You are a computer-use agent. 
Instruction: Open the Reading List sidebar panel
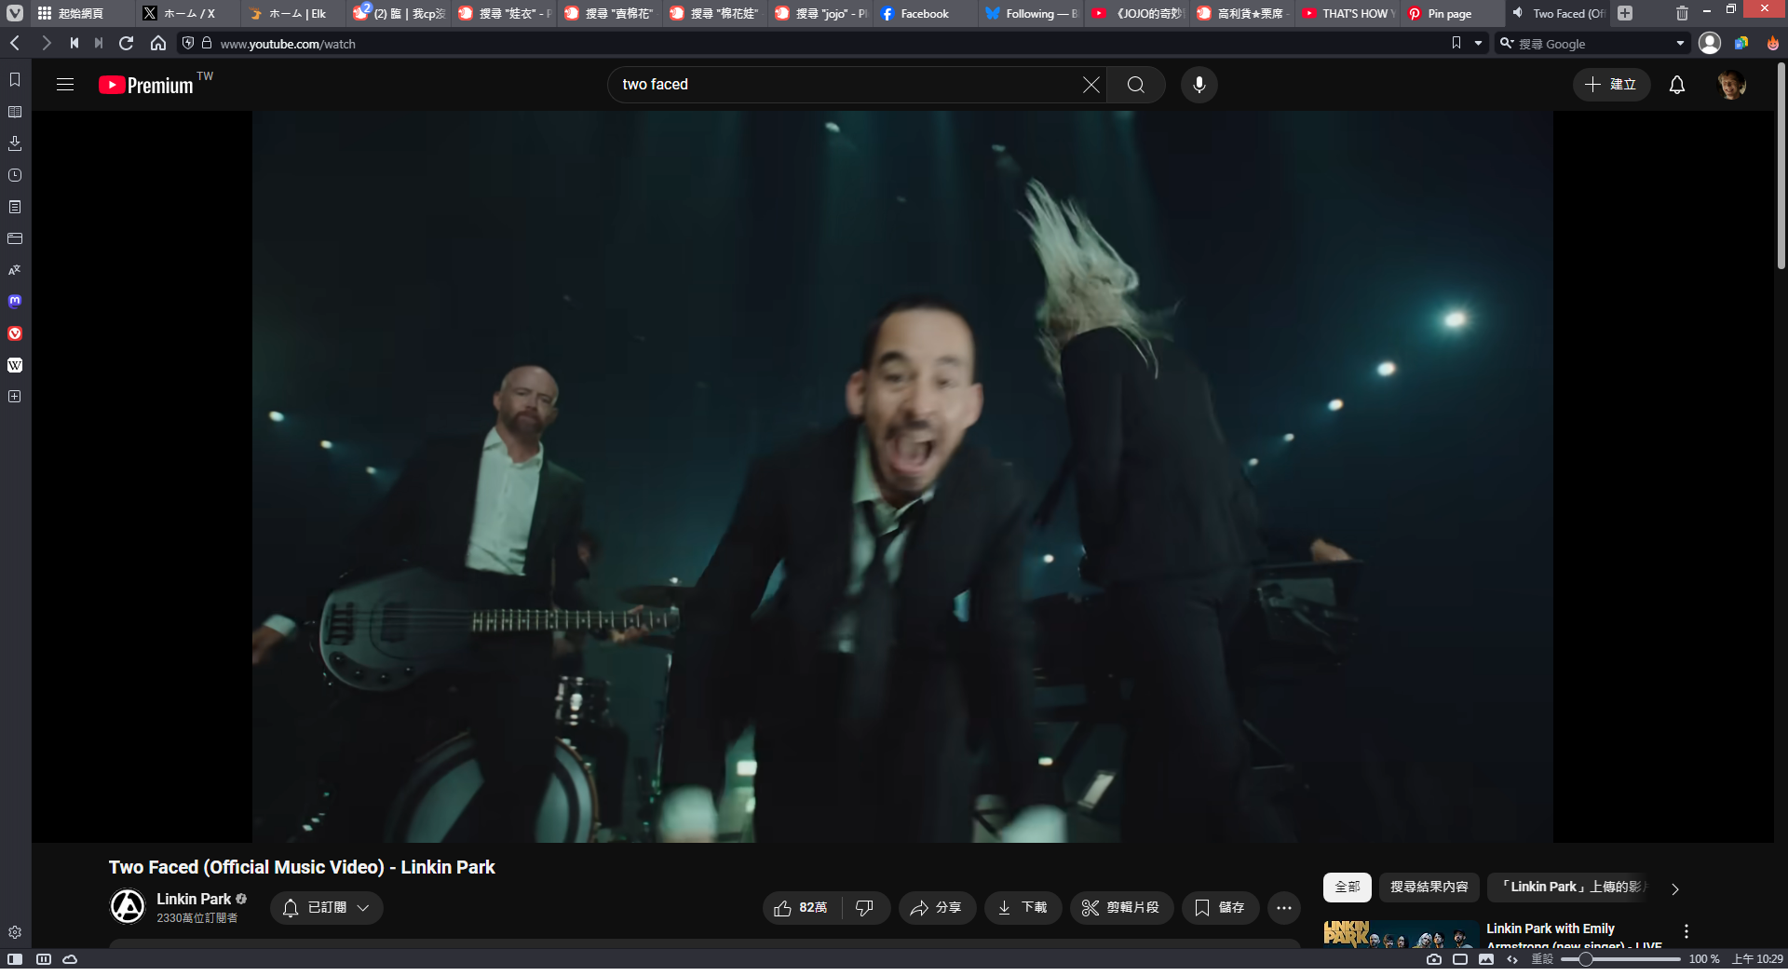tap(15, 112)
